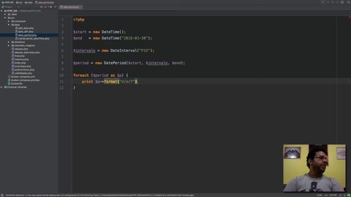Viewport: 351px width, 197px height.
Task: Click the '$intervalo' variable on line 6
Action: coord(84,50)
